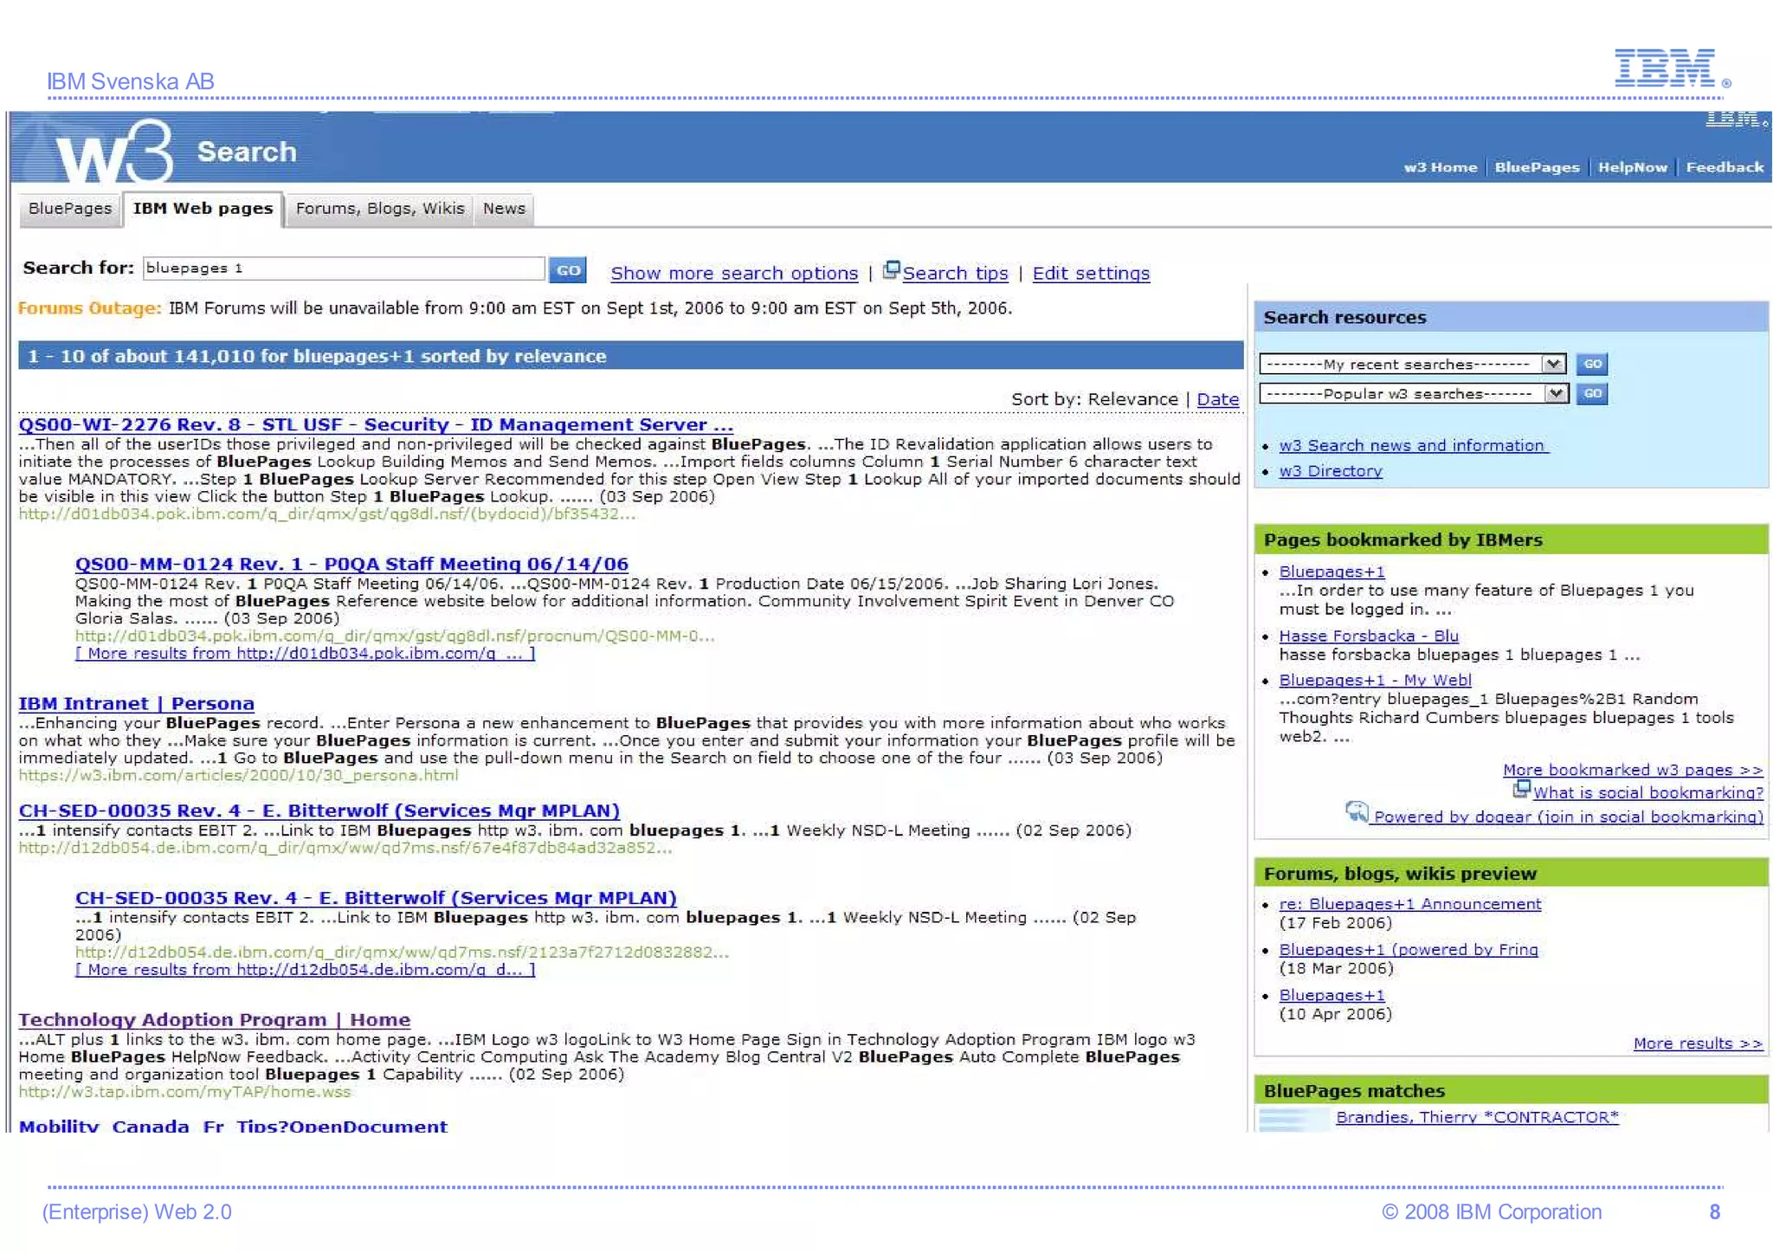Click in the Search for text field
The image size is (1773, 1253).
coord(343,268)
